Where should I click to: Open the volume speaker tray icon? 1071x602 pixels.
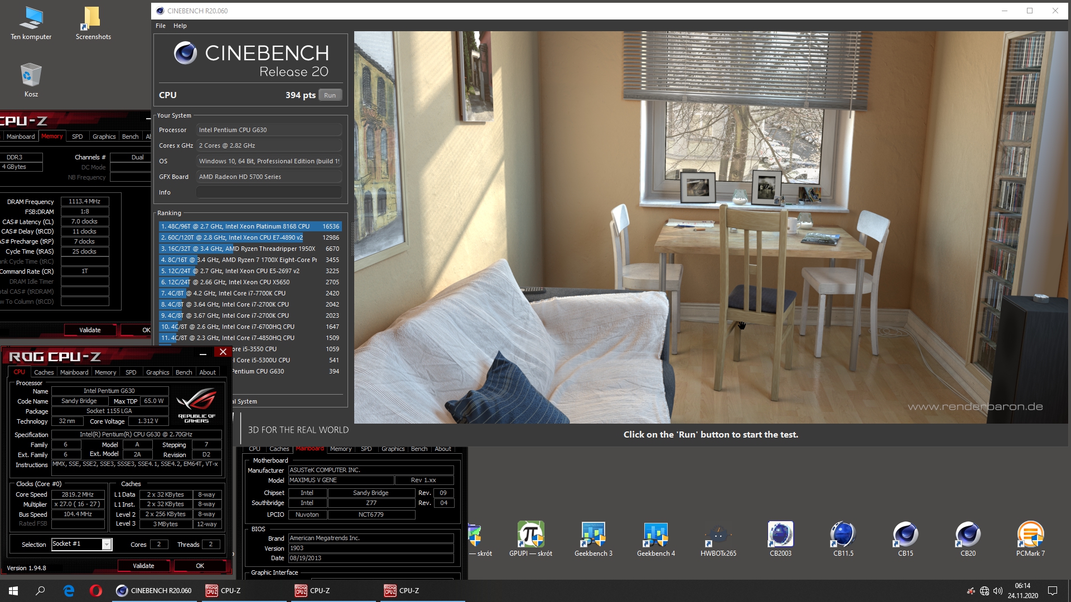click(x=998, y=591)
